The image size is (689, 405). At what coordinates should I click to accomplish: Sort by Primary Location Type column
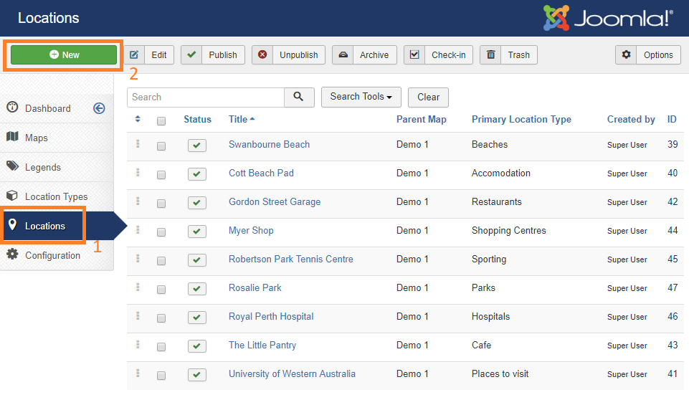coord(521,119)
